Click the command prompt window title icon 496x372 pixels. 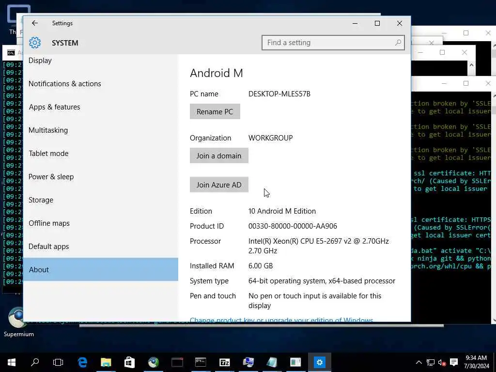[11, 52]
